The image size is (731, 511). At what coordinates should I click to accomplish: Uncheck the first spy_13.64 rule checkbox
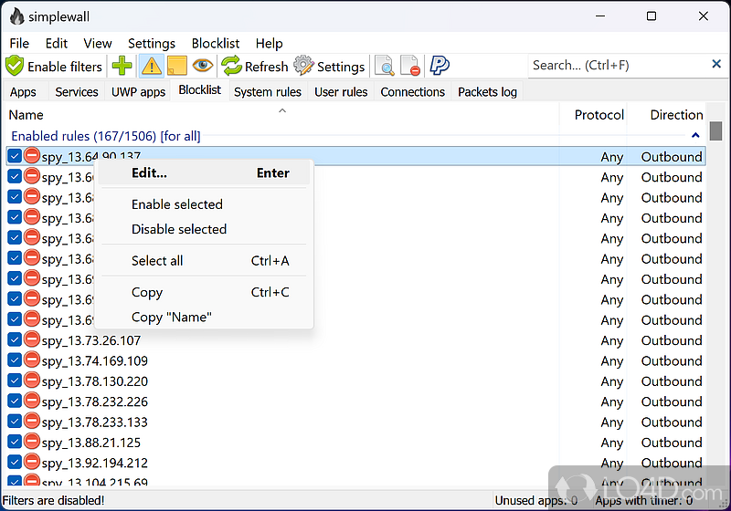[15, 156]
